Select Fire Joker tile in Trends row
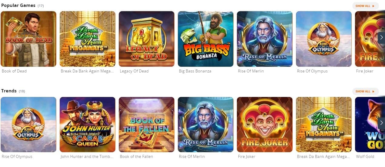 [x=265, y=124]
